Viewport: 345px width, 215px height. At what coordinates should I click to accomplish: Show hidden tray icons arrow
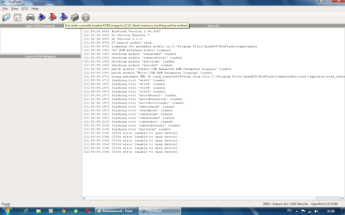(x=297, y=211)
